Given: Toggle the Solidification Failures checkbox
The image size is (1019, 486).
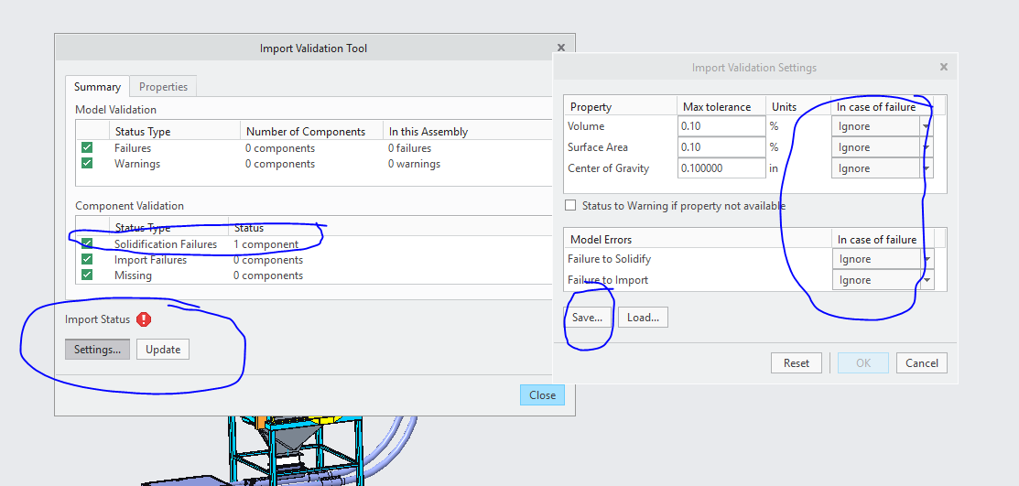Looking at the screenshot, I should [x=87, y=244].
